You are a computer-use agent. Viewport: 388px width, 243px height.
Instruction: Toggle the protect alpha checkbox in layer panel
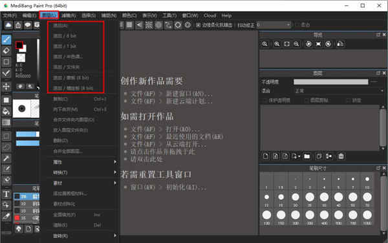click(264, 100)
